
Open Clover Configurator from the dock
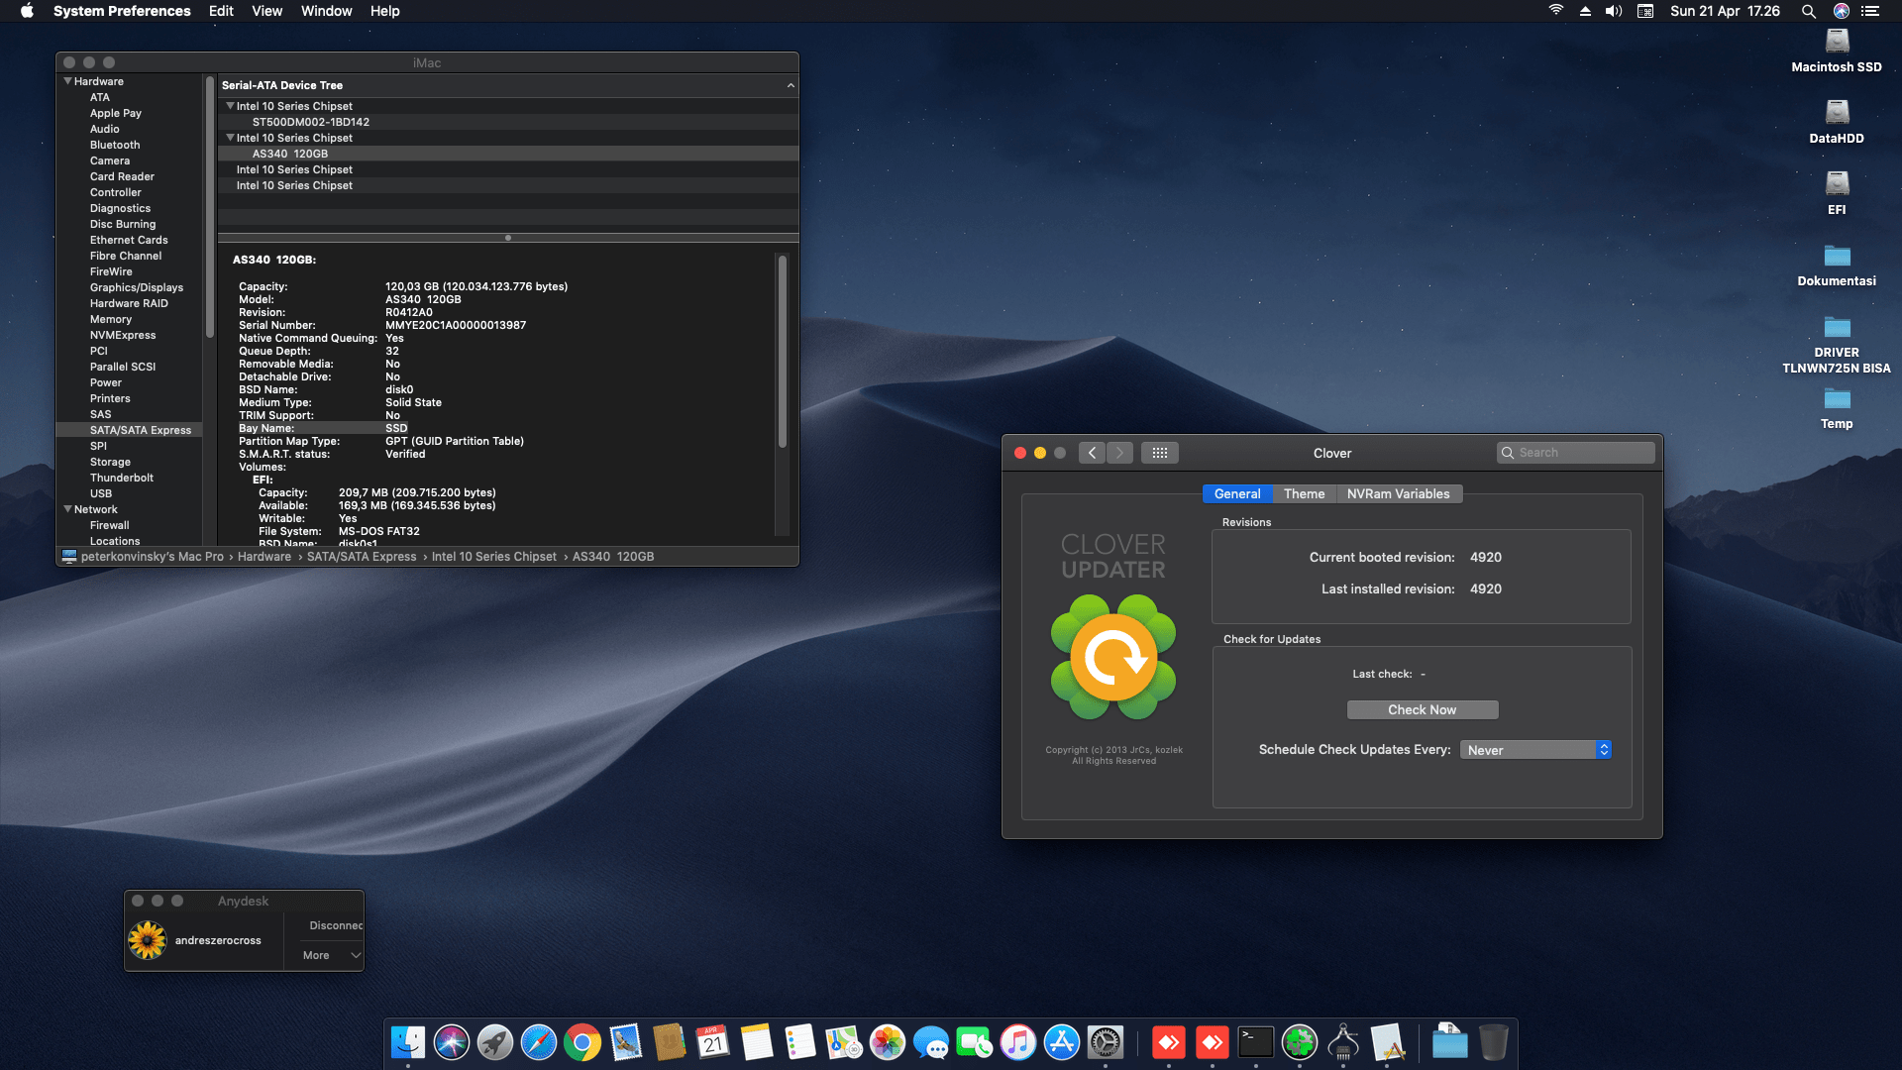click(x=1300, y=1042)
